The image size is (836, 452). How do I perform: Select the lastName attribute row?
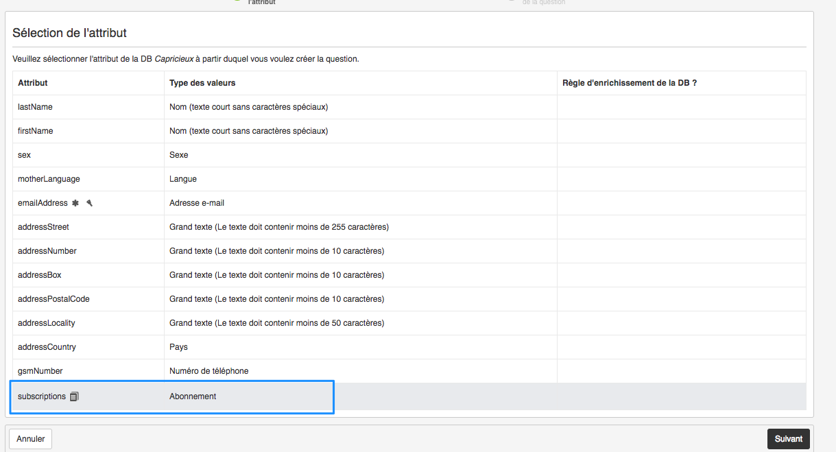pyautogui.click(x=88, y=106)
